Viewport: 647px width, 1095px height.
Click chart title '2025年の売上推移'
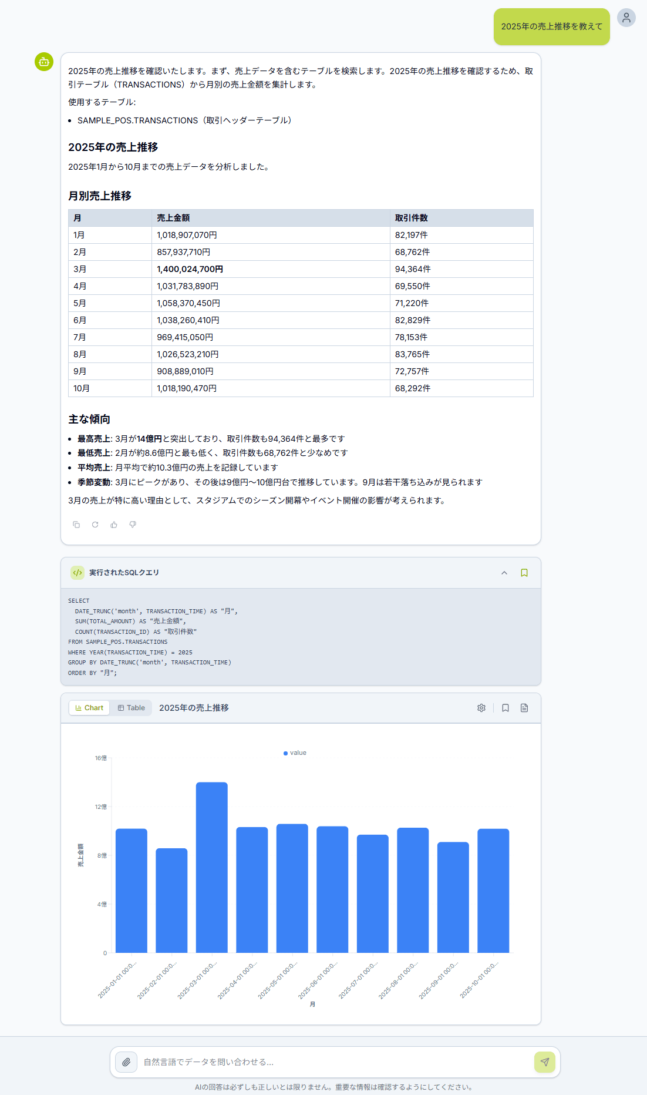(x=194, y=708)
